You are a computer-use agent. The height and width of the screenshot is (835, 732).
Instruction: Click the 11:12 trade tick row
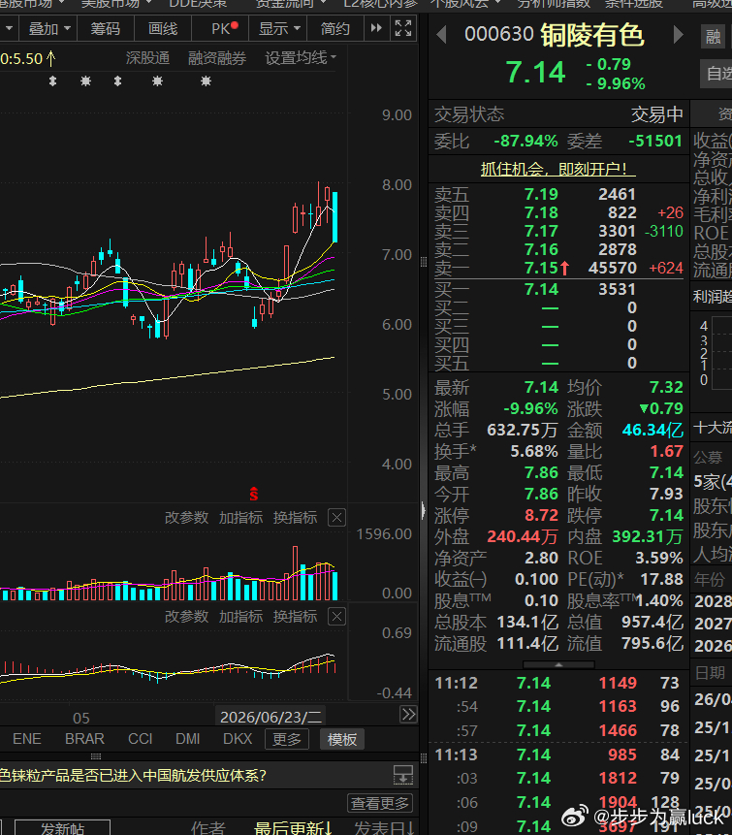click(557, 683)
